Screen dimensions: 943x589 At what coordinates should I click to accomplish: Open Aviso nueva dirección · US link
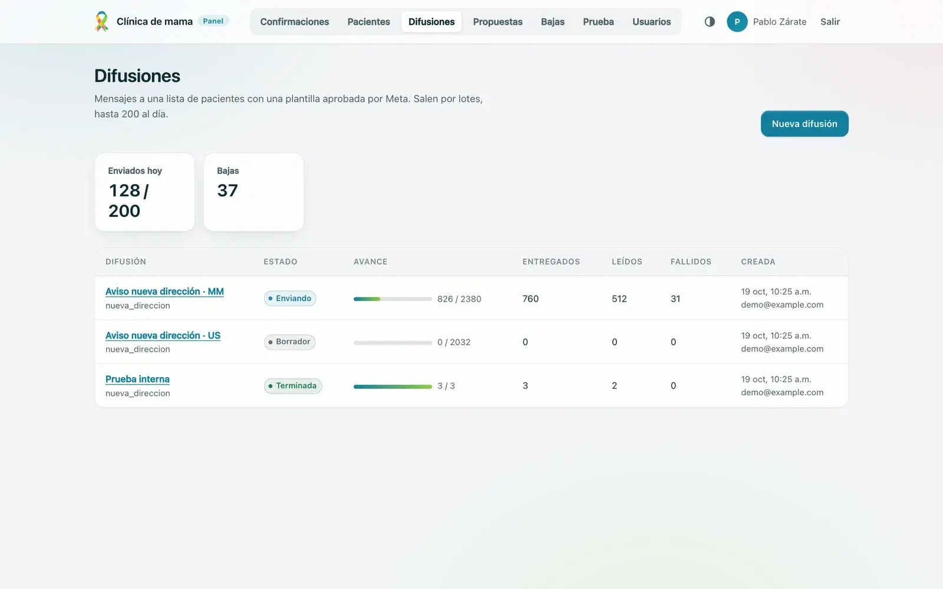[x=163, y=336]
